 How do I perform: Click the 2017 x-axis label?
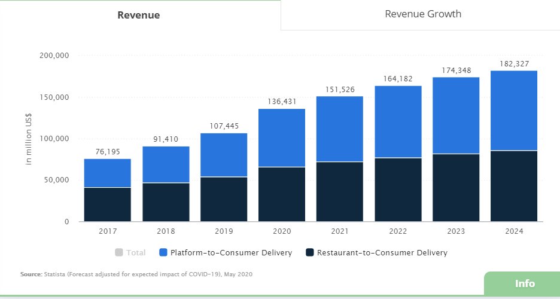pos(108,231)
